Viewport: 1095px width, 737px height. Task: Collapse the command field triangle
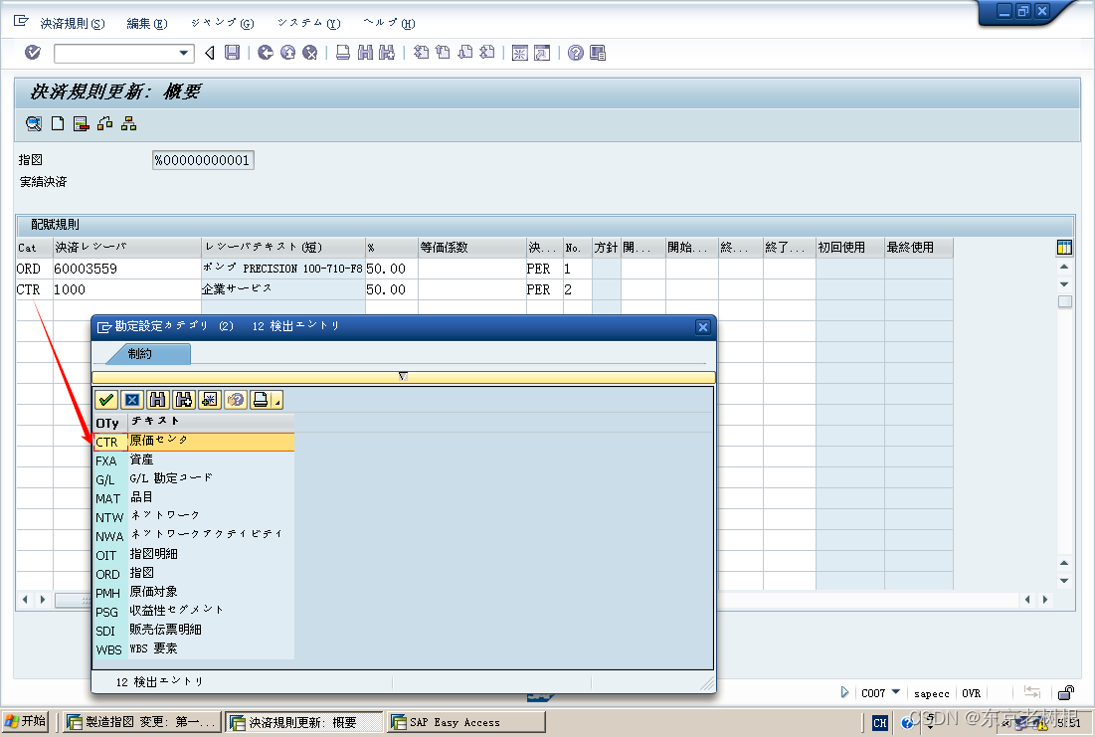coord(210,53)
